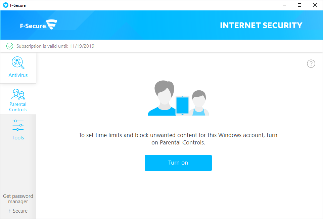Click the F-Secure logo in blue header
323x219 pixels.
(38, 25)
